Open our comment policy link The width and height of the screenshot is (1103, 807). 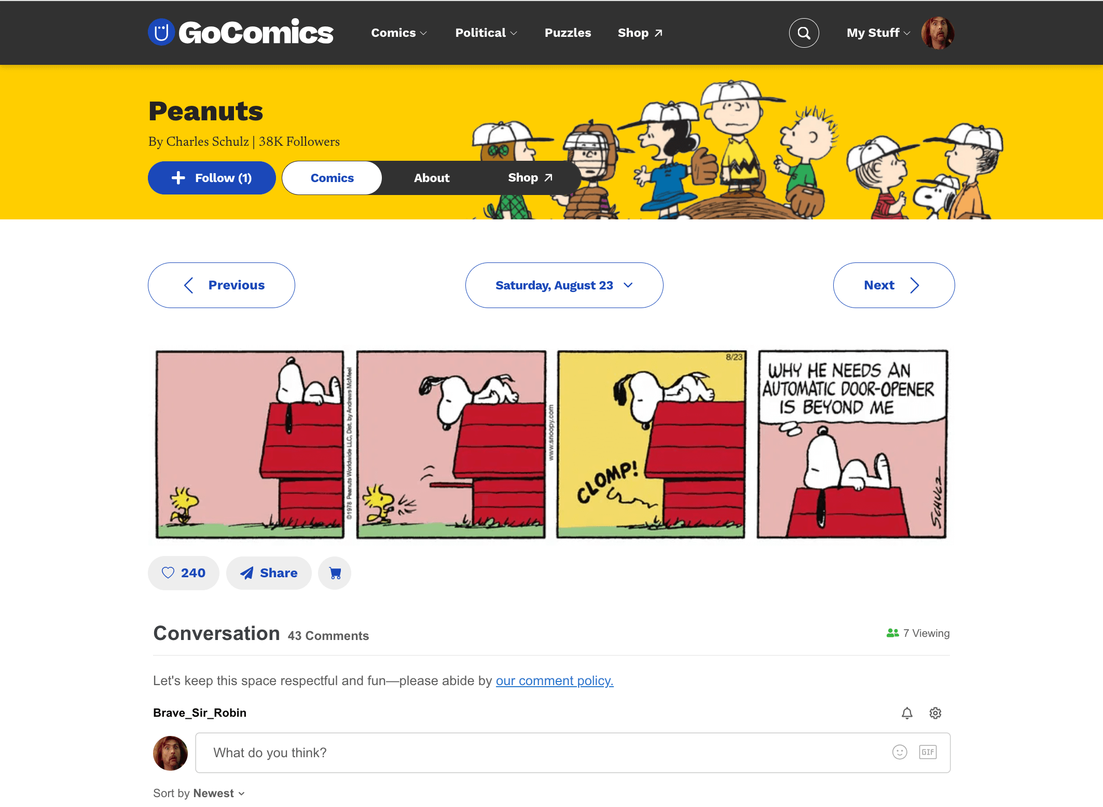[555, 680]
